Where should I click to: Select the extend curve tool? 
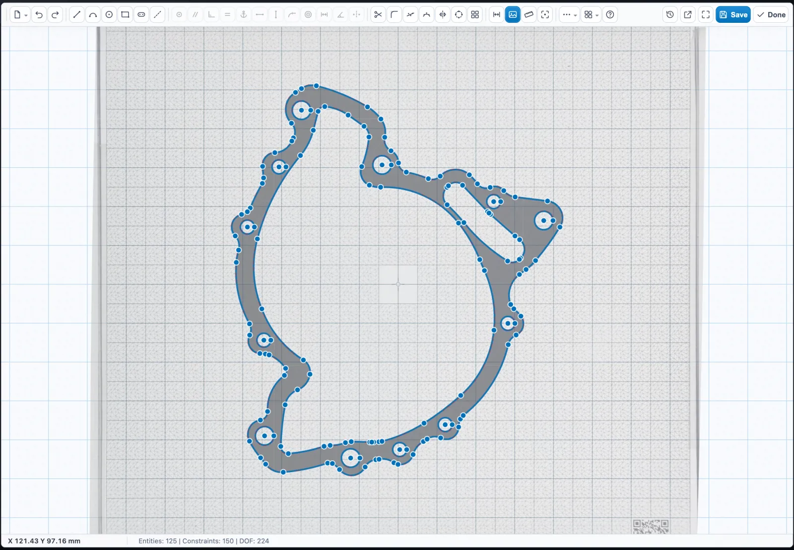pos(426,15)
